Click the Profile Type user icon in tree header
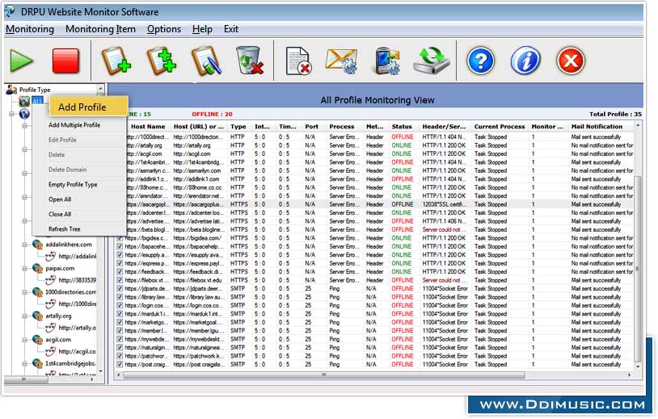This screenshot has height=419, width=658. click(x=11, y=90)
